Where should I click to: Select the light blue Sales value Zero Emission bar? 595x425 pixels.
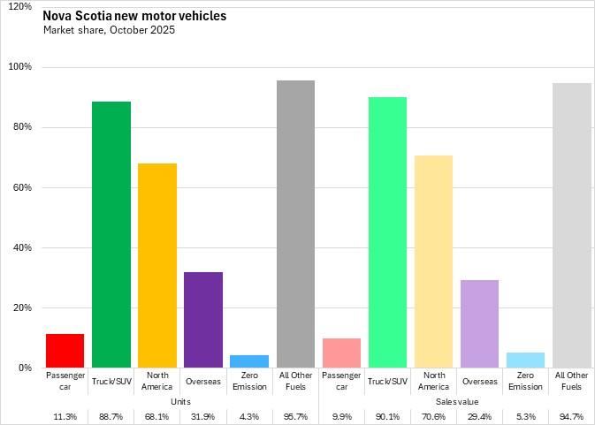(525, 360)
